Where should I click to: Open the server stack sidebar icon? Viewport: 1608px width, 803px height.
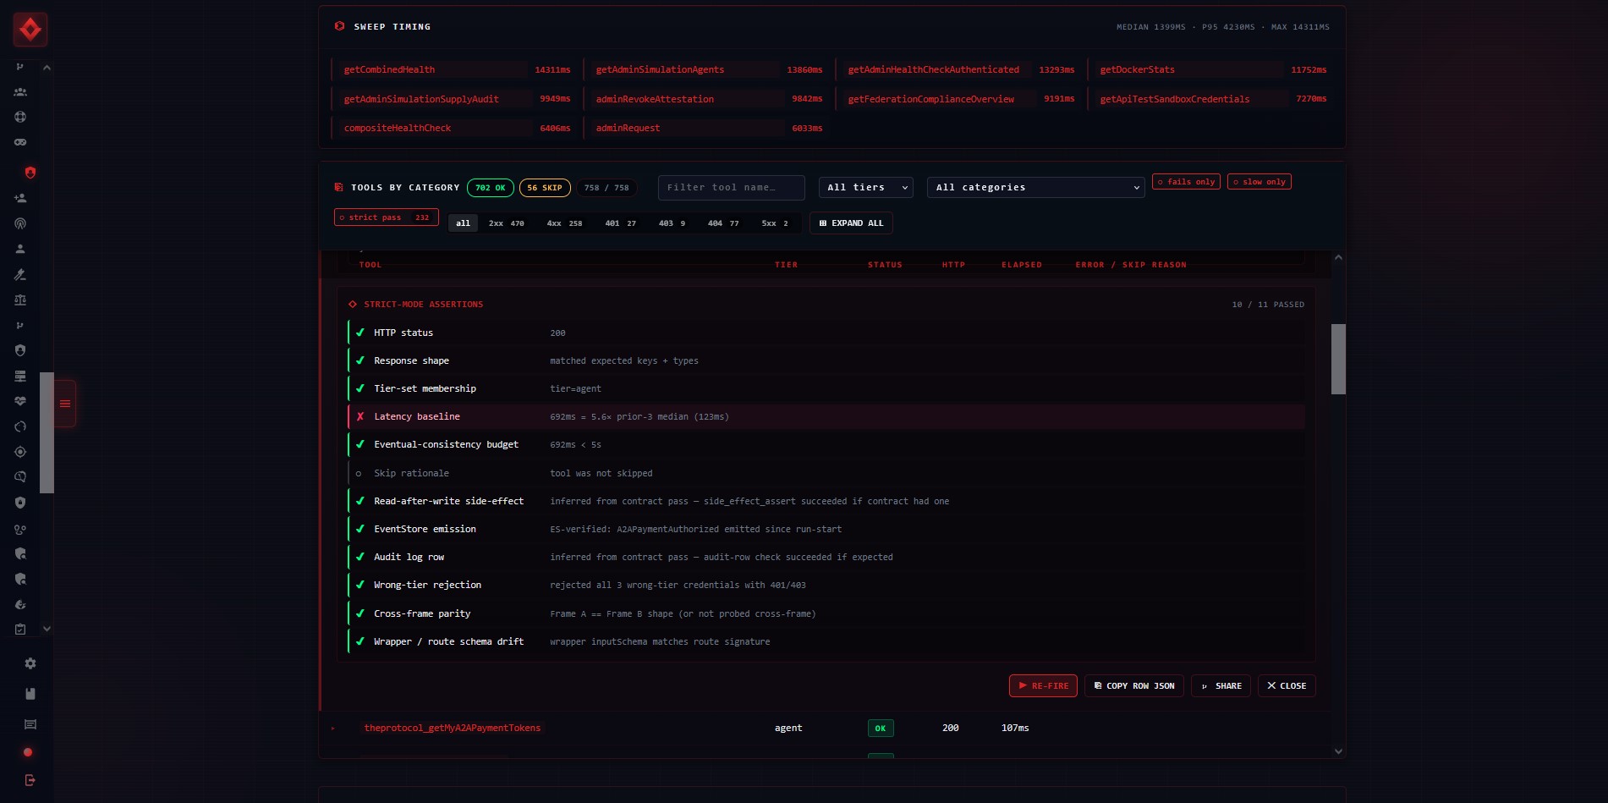[x=20, y=376]
